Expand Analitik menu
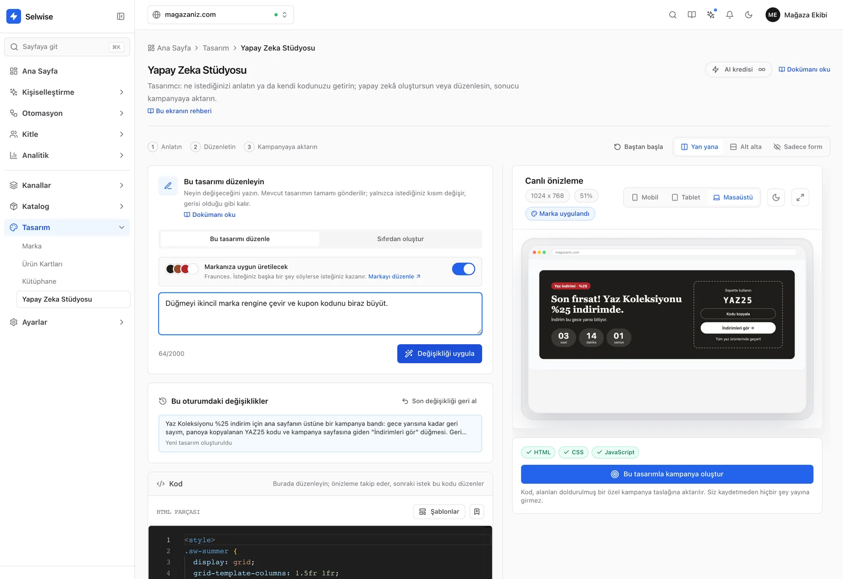The image size is (843, 579). tap(67, 155)
